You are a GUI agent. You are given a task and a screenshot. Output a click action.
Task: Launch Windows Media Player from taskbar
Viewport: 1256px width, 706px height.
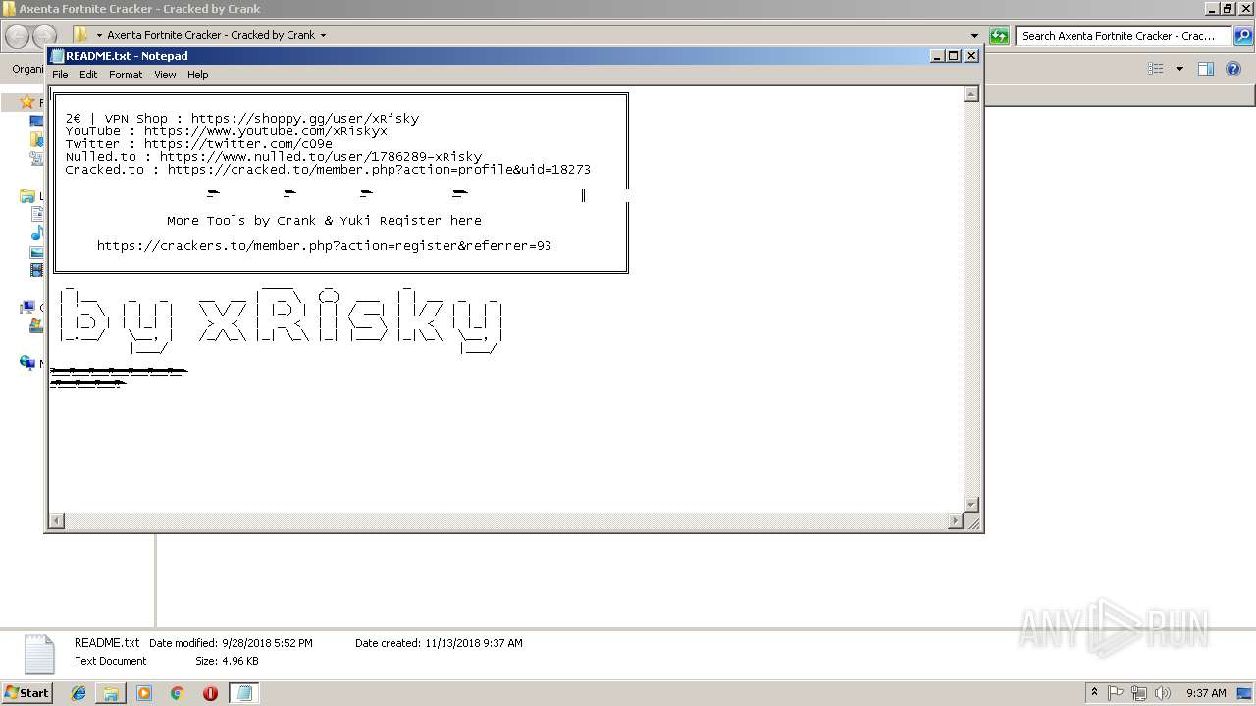point(144,693)
